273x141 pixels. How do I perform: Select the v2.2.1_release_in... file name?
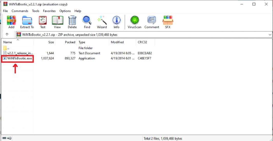click(20, 53)
